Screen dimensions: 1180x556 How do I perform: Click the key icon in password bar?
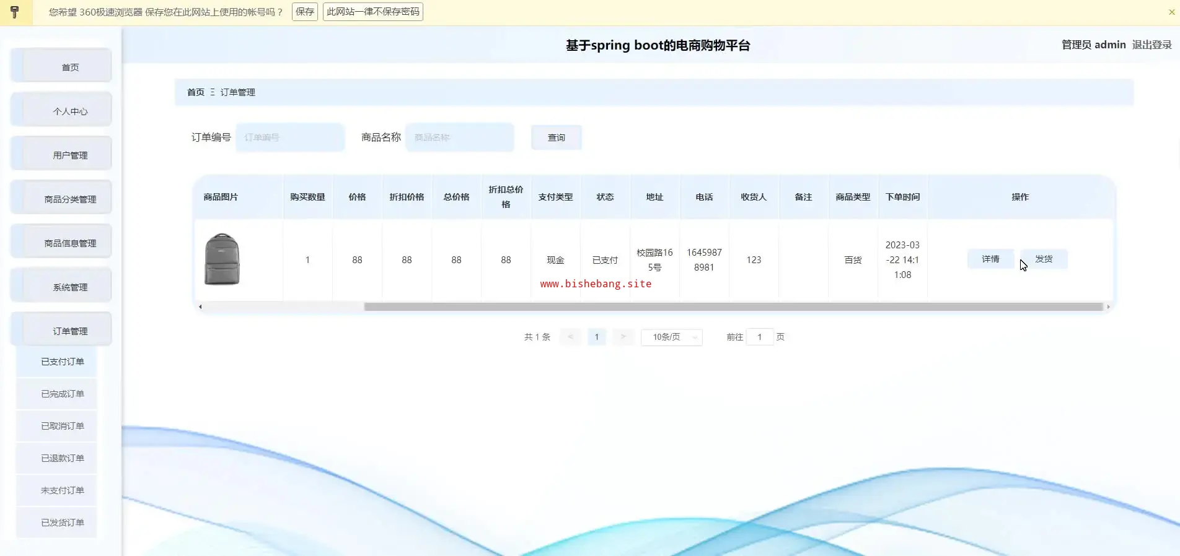click(15, 12)
